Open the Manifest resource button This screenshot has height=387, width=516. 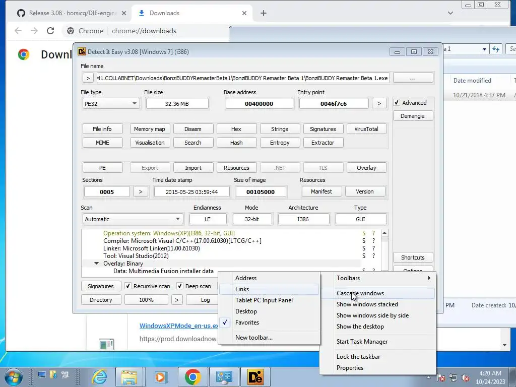coord(321,191)
